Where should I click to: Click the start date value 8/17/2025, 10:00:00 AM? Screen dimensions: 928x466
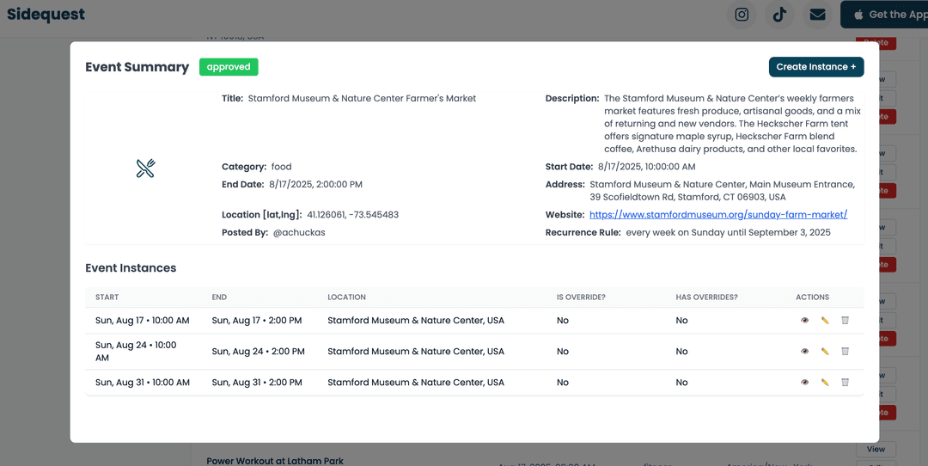tap(646, 167)
